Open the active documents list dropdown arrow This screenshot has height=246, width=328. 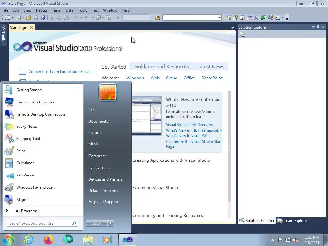233,28
